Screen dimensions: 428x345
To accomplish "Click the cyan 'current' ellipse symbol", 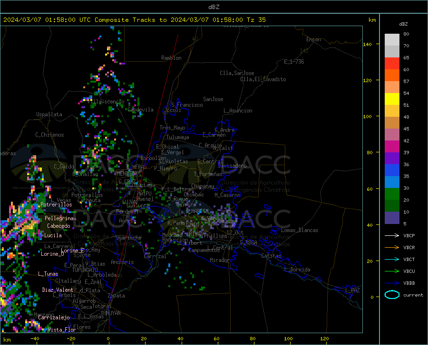I will pos(392,295).
